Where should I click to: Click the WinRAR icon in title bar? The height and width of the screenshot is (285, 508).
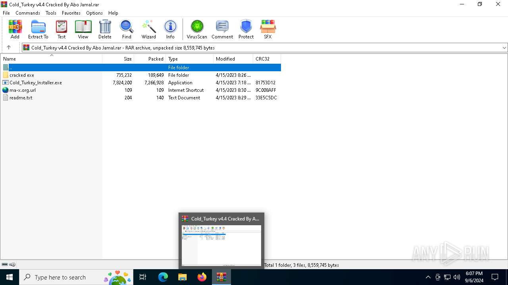pos(4,4)
